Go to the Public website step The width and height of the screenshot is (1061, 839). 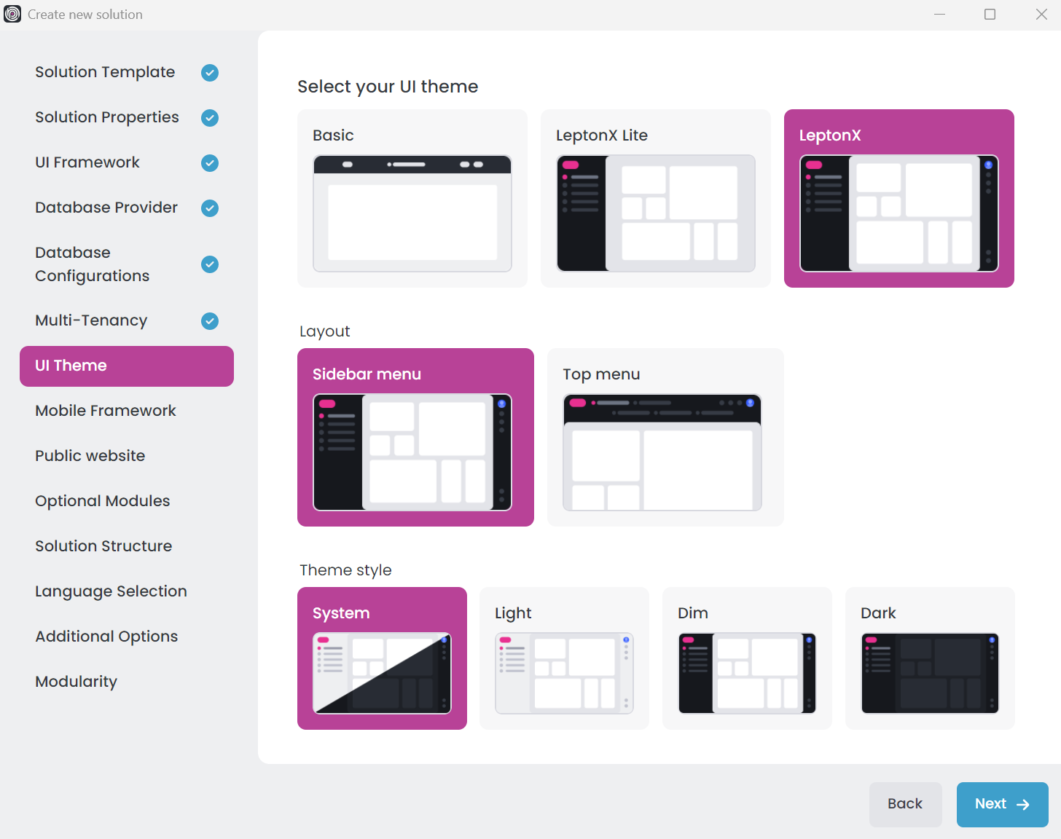pos(127,456)
